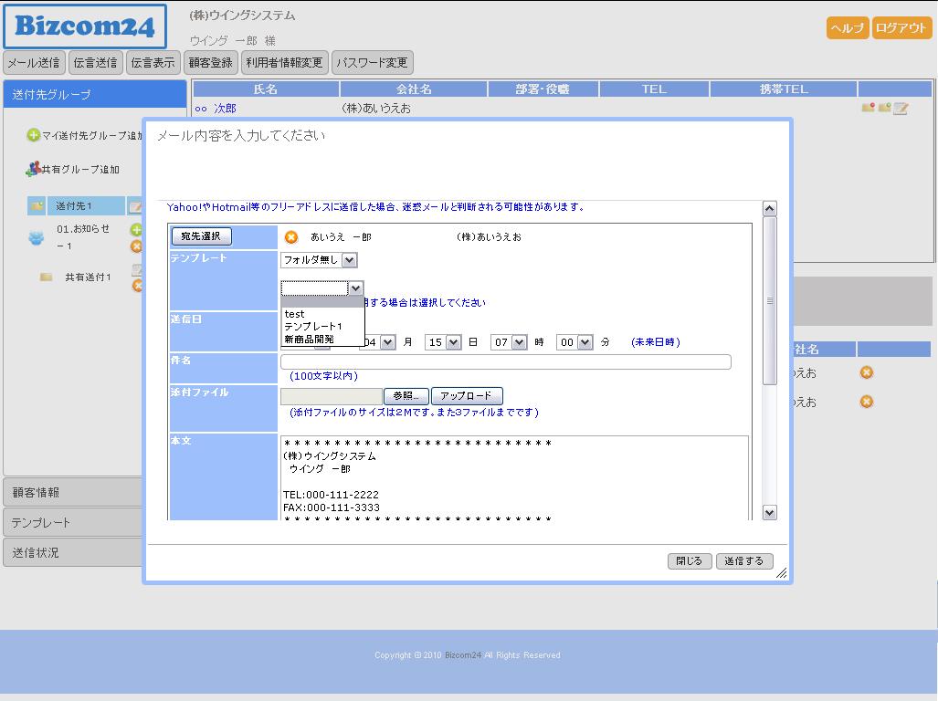
Task: Click the green plus マイ送付先グループ追加 icon
Action: point(34,135)
